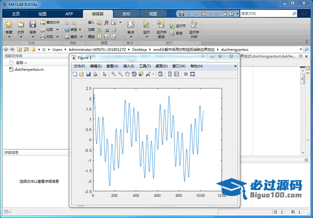Open the Print (打印) dropdown arrow
The image size is (313, 218).
pyautogui.click(x=57, y=37)
